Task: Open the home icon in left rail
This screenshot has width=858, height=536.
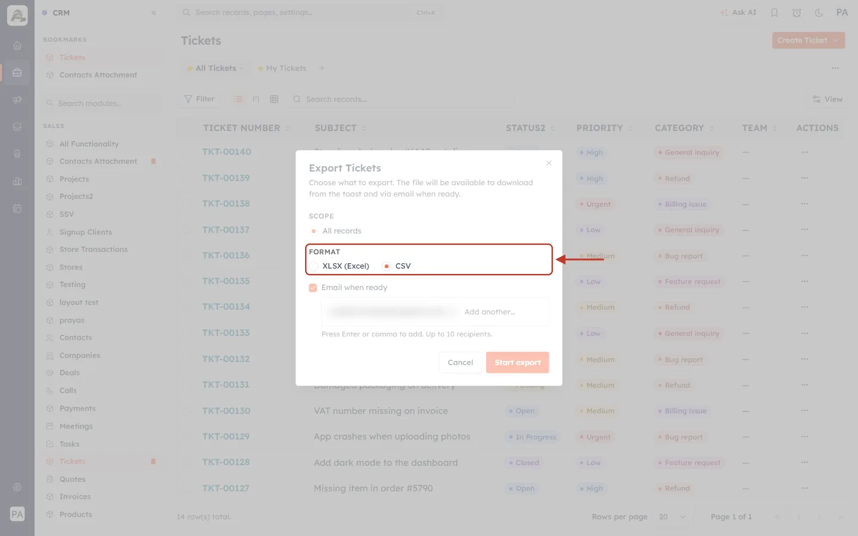Action: pyautogui.click(x=17, y=45)
